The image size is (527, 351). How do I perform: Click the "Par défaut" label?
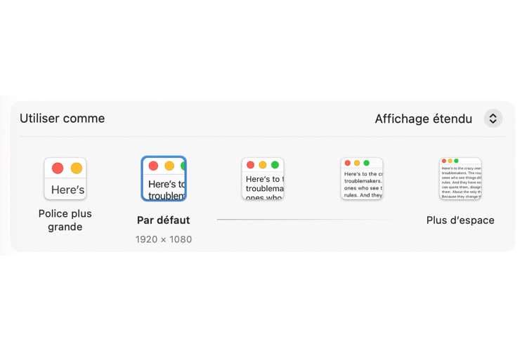164,220
